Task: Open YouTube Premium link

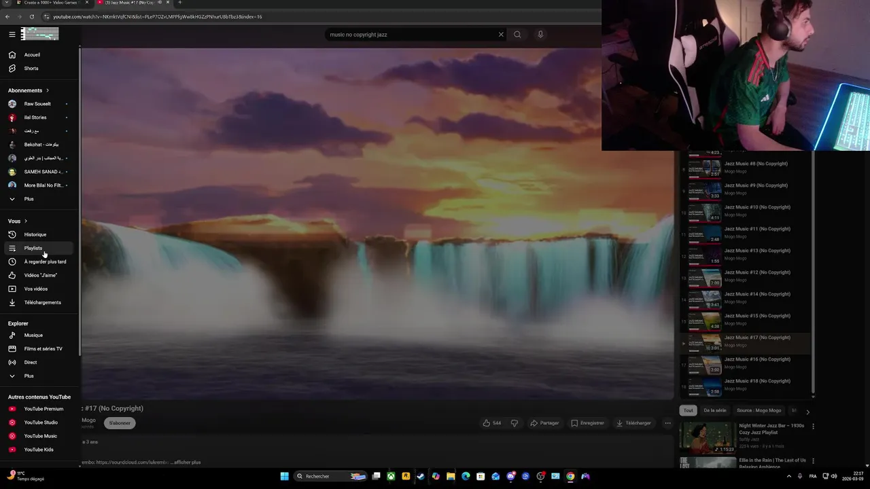Action: point(39,409)
